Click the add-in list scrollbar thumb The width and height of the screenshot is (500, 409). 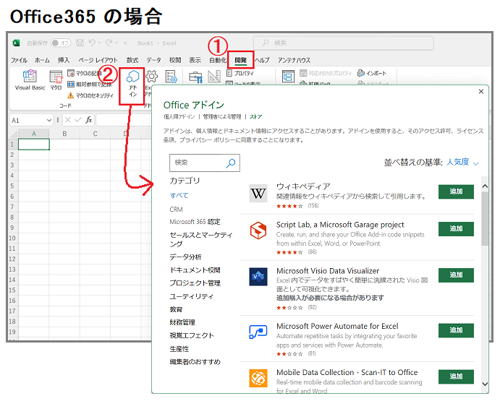pos(485,218)
